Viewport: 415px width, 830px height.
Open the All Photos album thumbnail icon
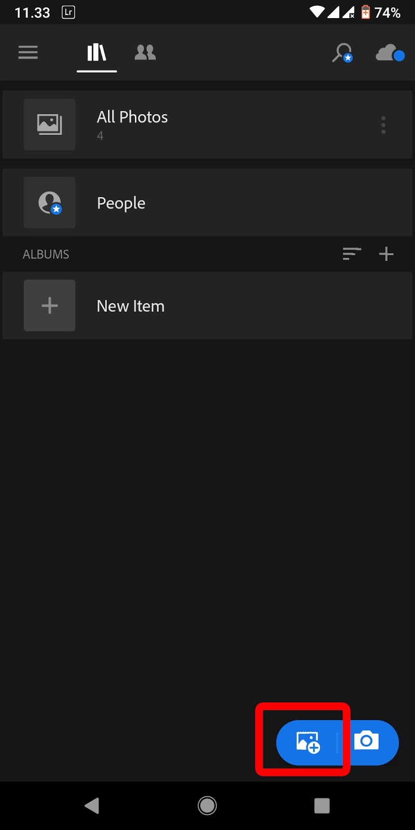coord(49,125)
